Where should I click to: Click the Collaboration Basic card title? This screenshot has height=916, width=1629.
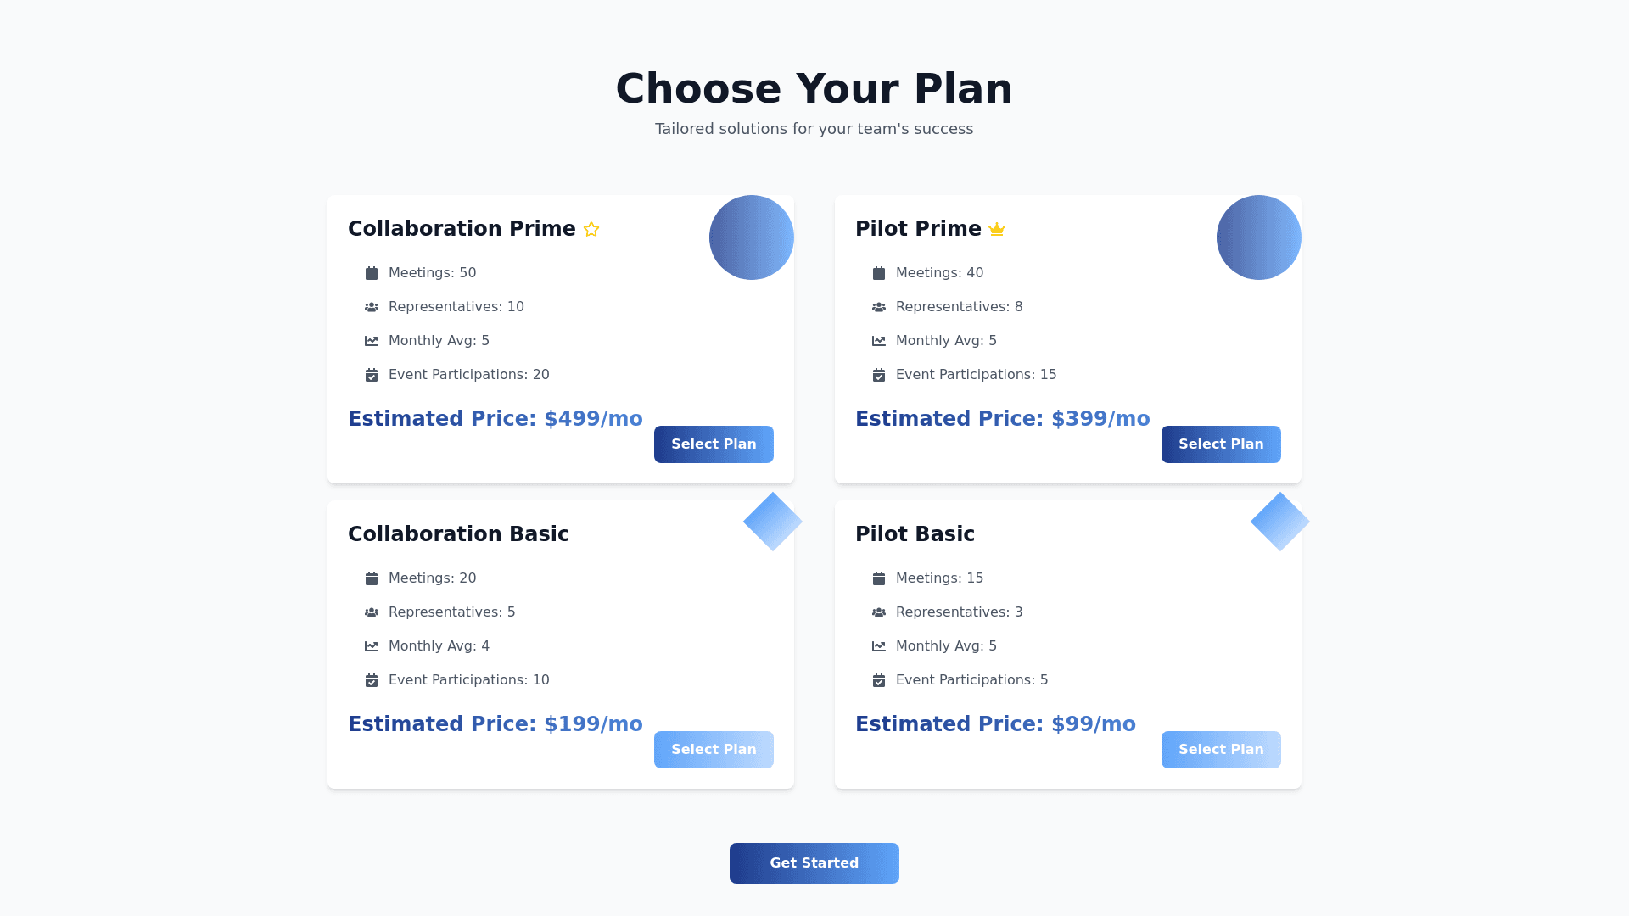(458, 534)
